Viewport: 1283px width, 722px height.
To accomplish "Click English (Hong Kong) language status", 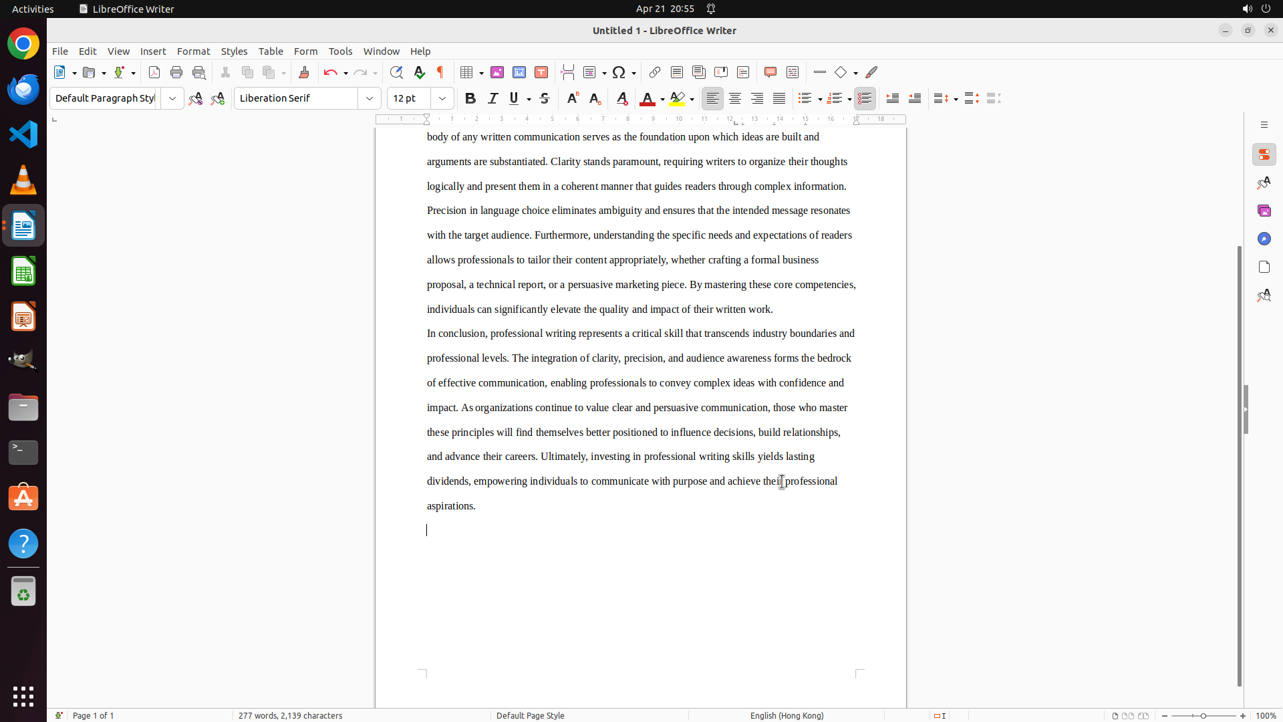I will point(787,715).
